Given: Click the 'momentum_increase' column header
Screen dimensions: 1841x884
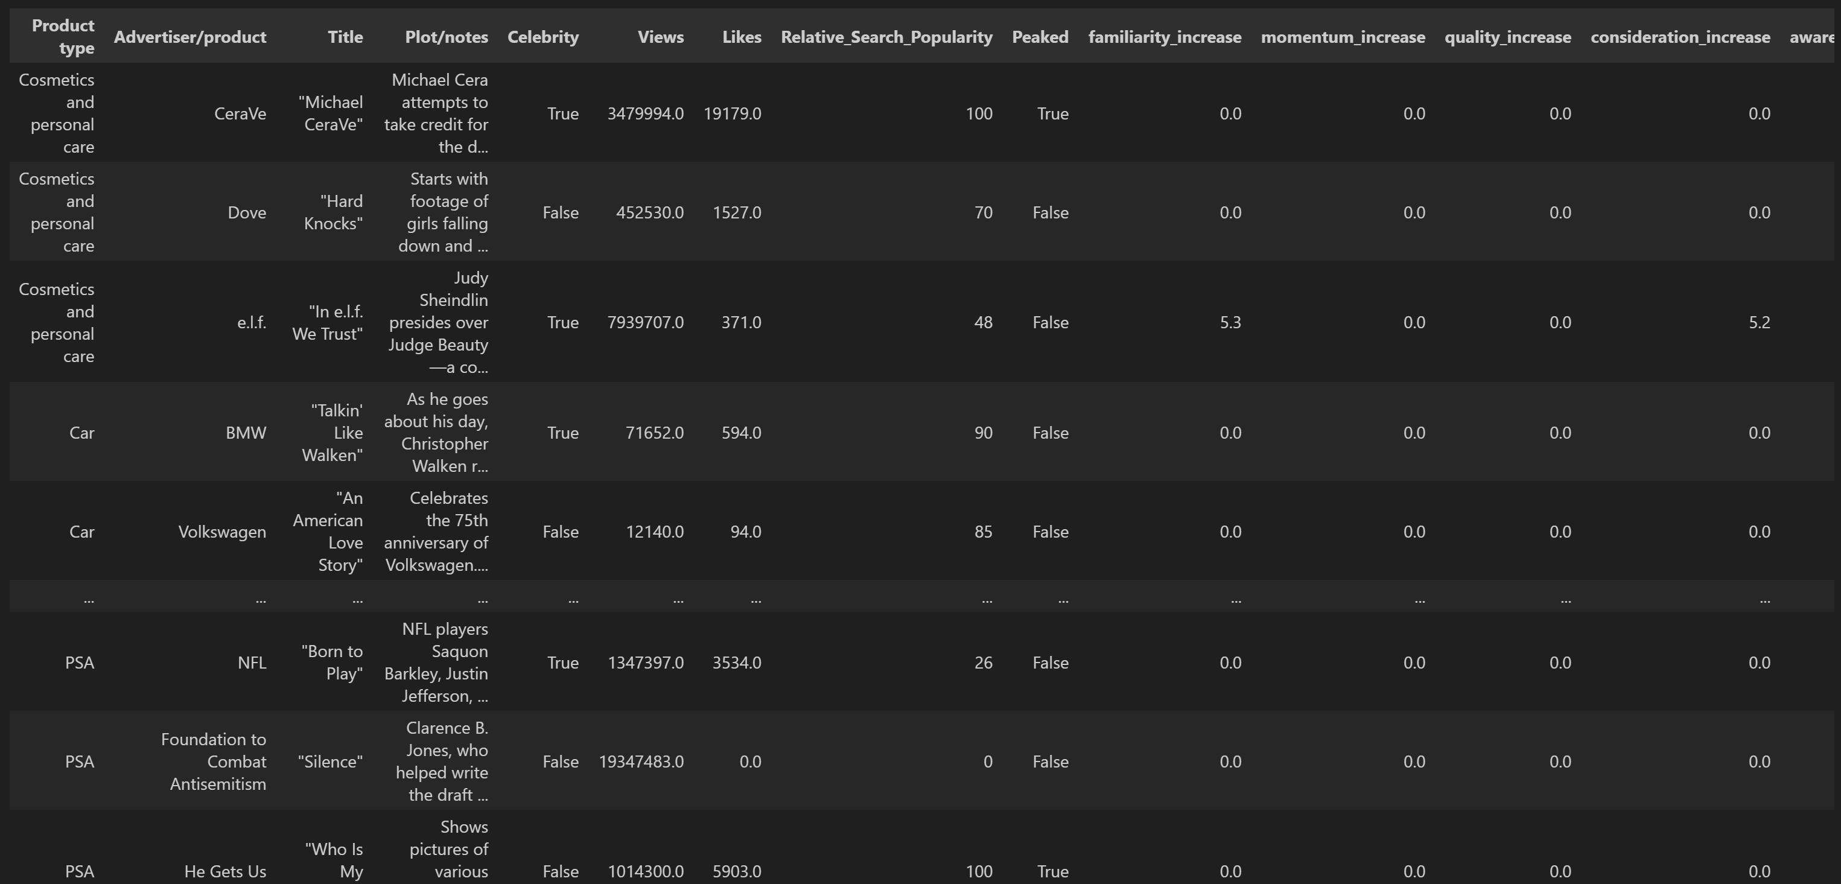Looking at the screenshot, I should point(1343,37).
